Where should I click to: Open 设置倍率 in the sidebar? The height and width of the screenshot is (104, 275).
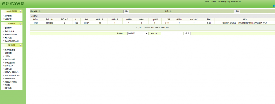pos(8,53)
